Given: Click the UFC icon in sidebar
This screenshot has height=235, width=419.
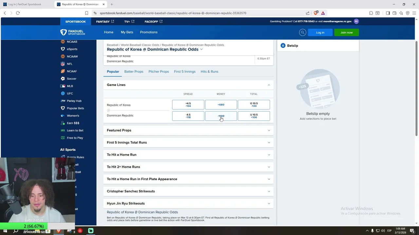Looking at the screenshot, I should pyautogui.click(x=63, y=93).
